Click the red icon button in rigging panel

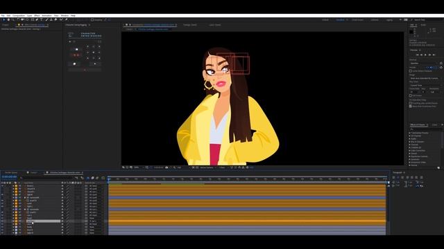pyautogui.click(x=76, y=55)
